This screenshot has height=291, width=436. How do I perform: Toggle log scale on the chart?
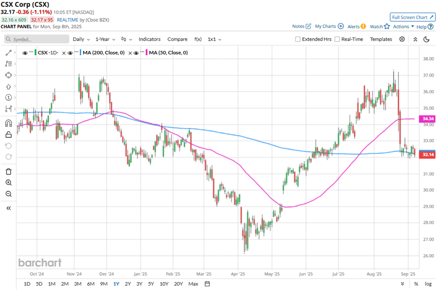(428, 284)
